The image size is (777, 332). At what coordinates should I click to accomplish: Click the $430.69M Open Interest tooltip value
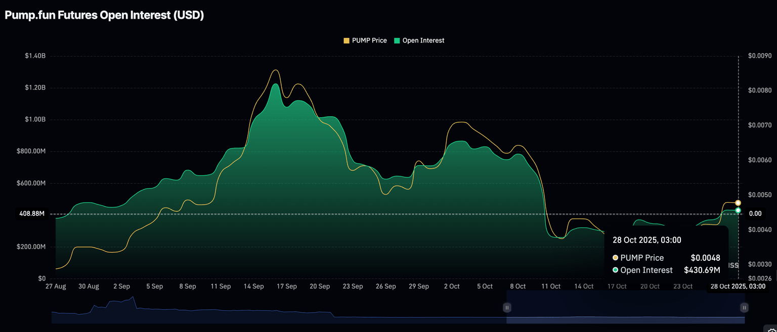[x=702, y=270]
